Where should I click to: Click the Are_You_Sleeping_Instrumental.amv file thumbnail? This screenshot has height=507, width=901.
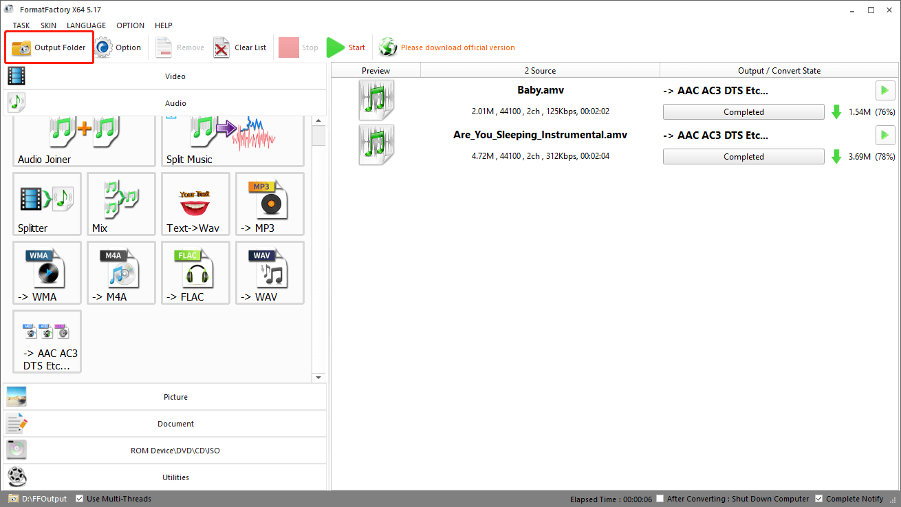click(376, 145)
